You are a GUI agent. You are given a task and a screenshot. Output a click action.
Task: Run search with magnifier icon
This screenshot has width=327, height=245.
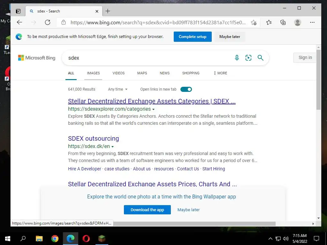[261, 58]
